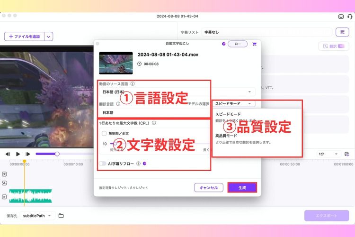Click the clock duration icon beside 00:00:08
The height and width of the screenshot is (237, 355).
139,64
